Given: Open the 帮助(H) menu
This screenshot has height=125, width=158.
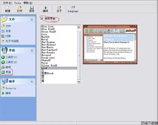Looking at the screenshot, I should (x=28, y=2).
